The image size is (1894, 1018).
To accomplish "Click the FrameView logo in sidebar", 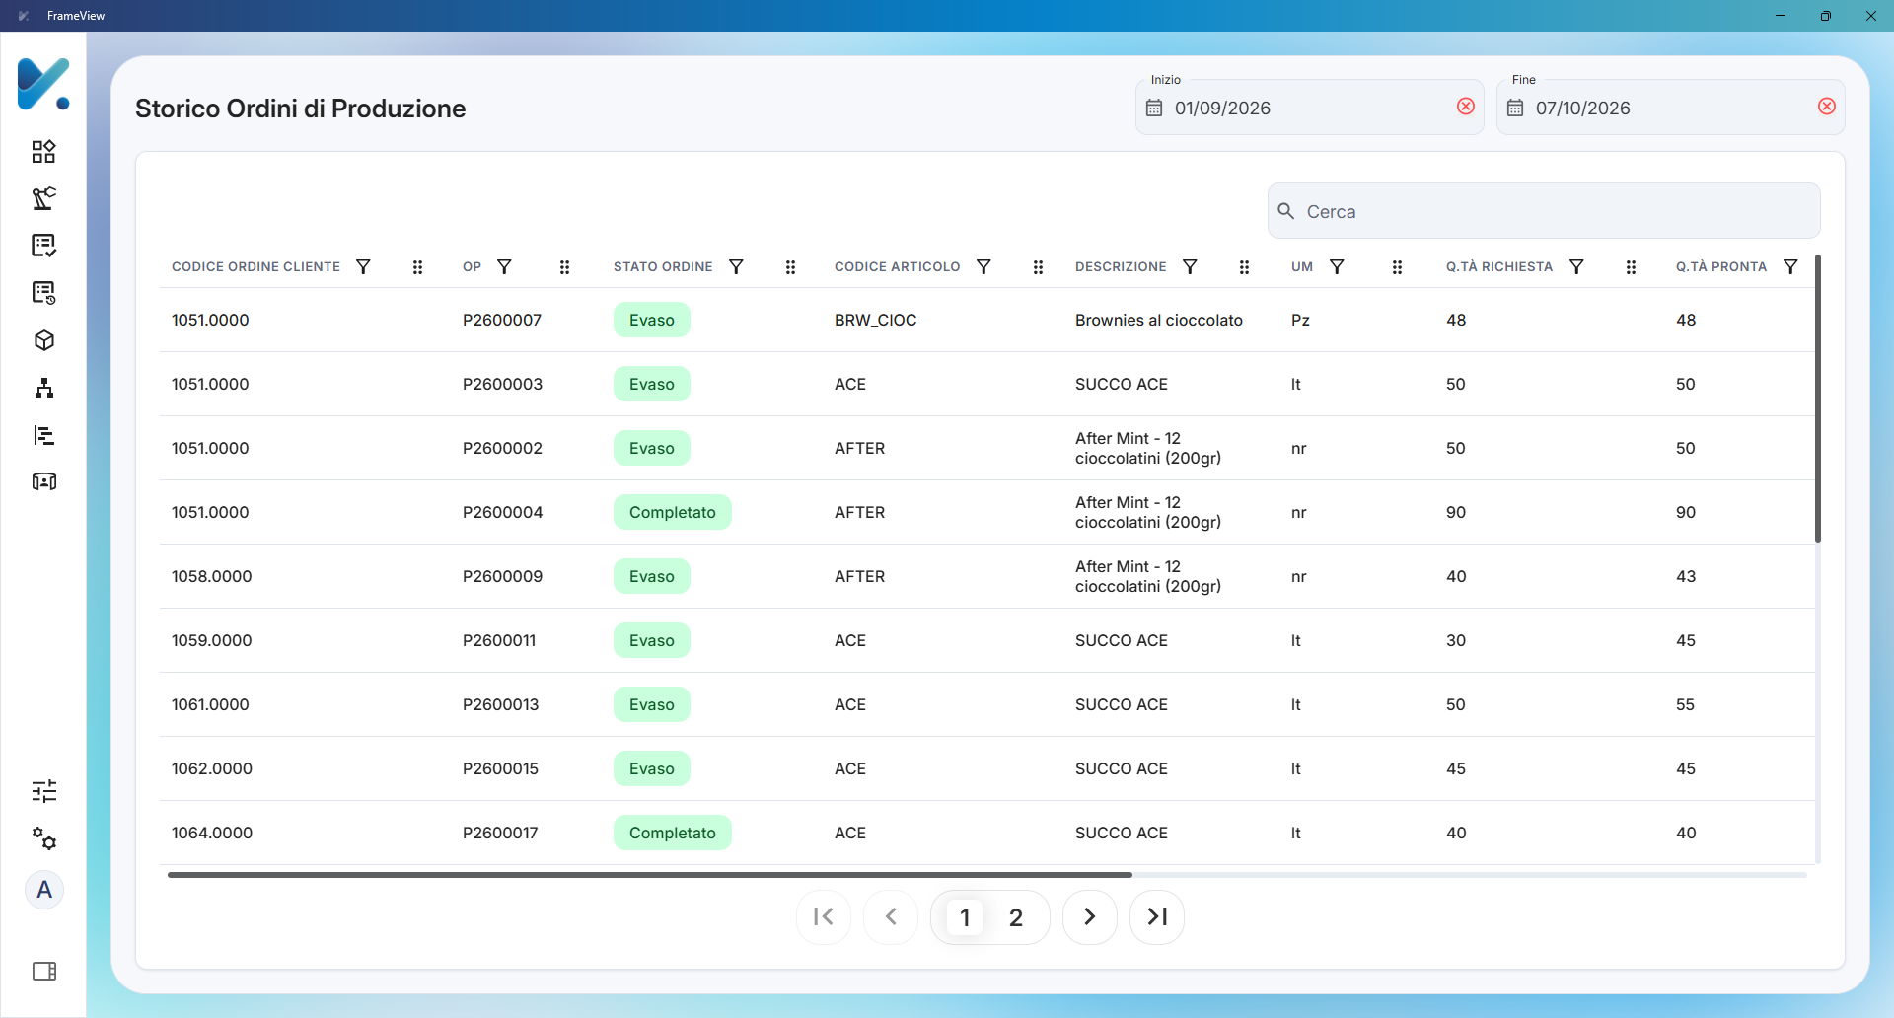I will click(43, 84).
